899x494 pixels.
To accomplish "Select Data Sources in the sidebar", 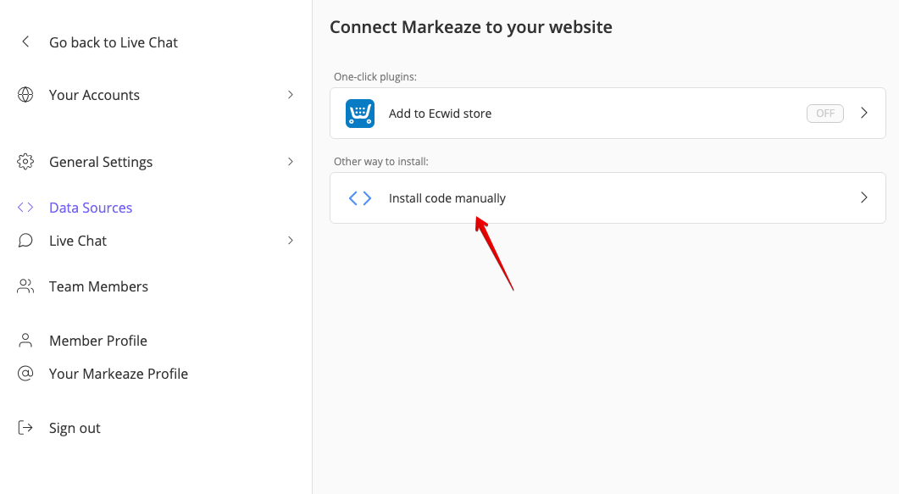I will 91,208.
